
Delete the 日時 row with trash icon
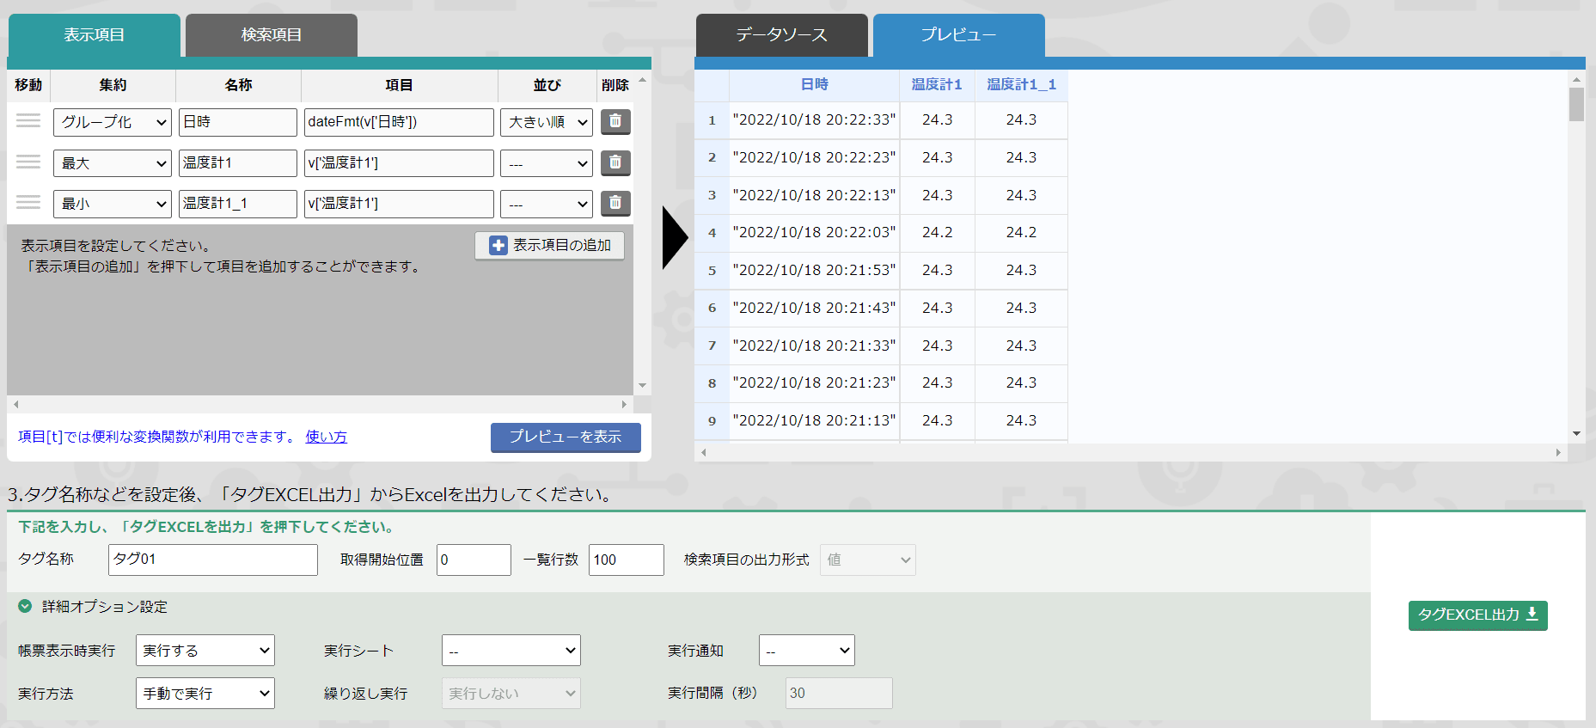point(615,121)
